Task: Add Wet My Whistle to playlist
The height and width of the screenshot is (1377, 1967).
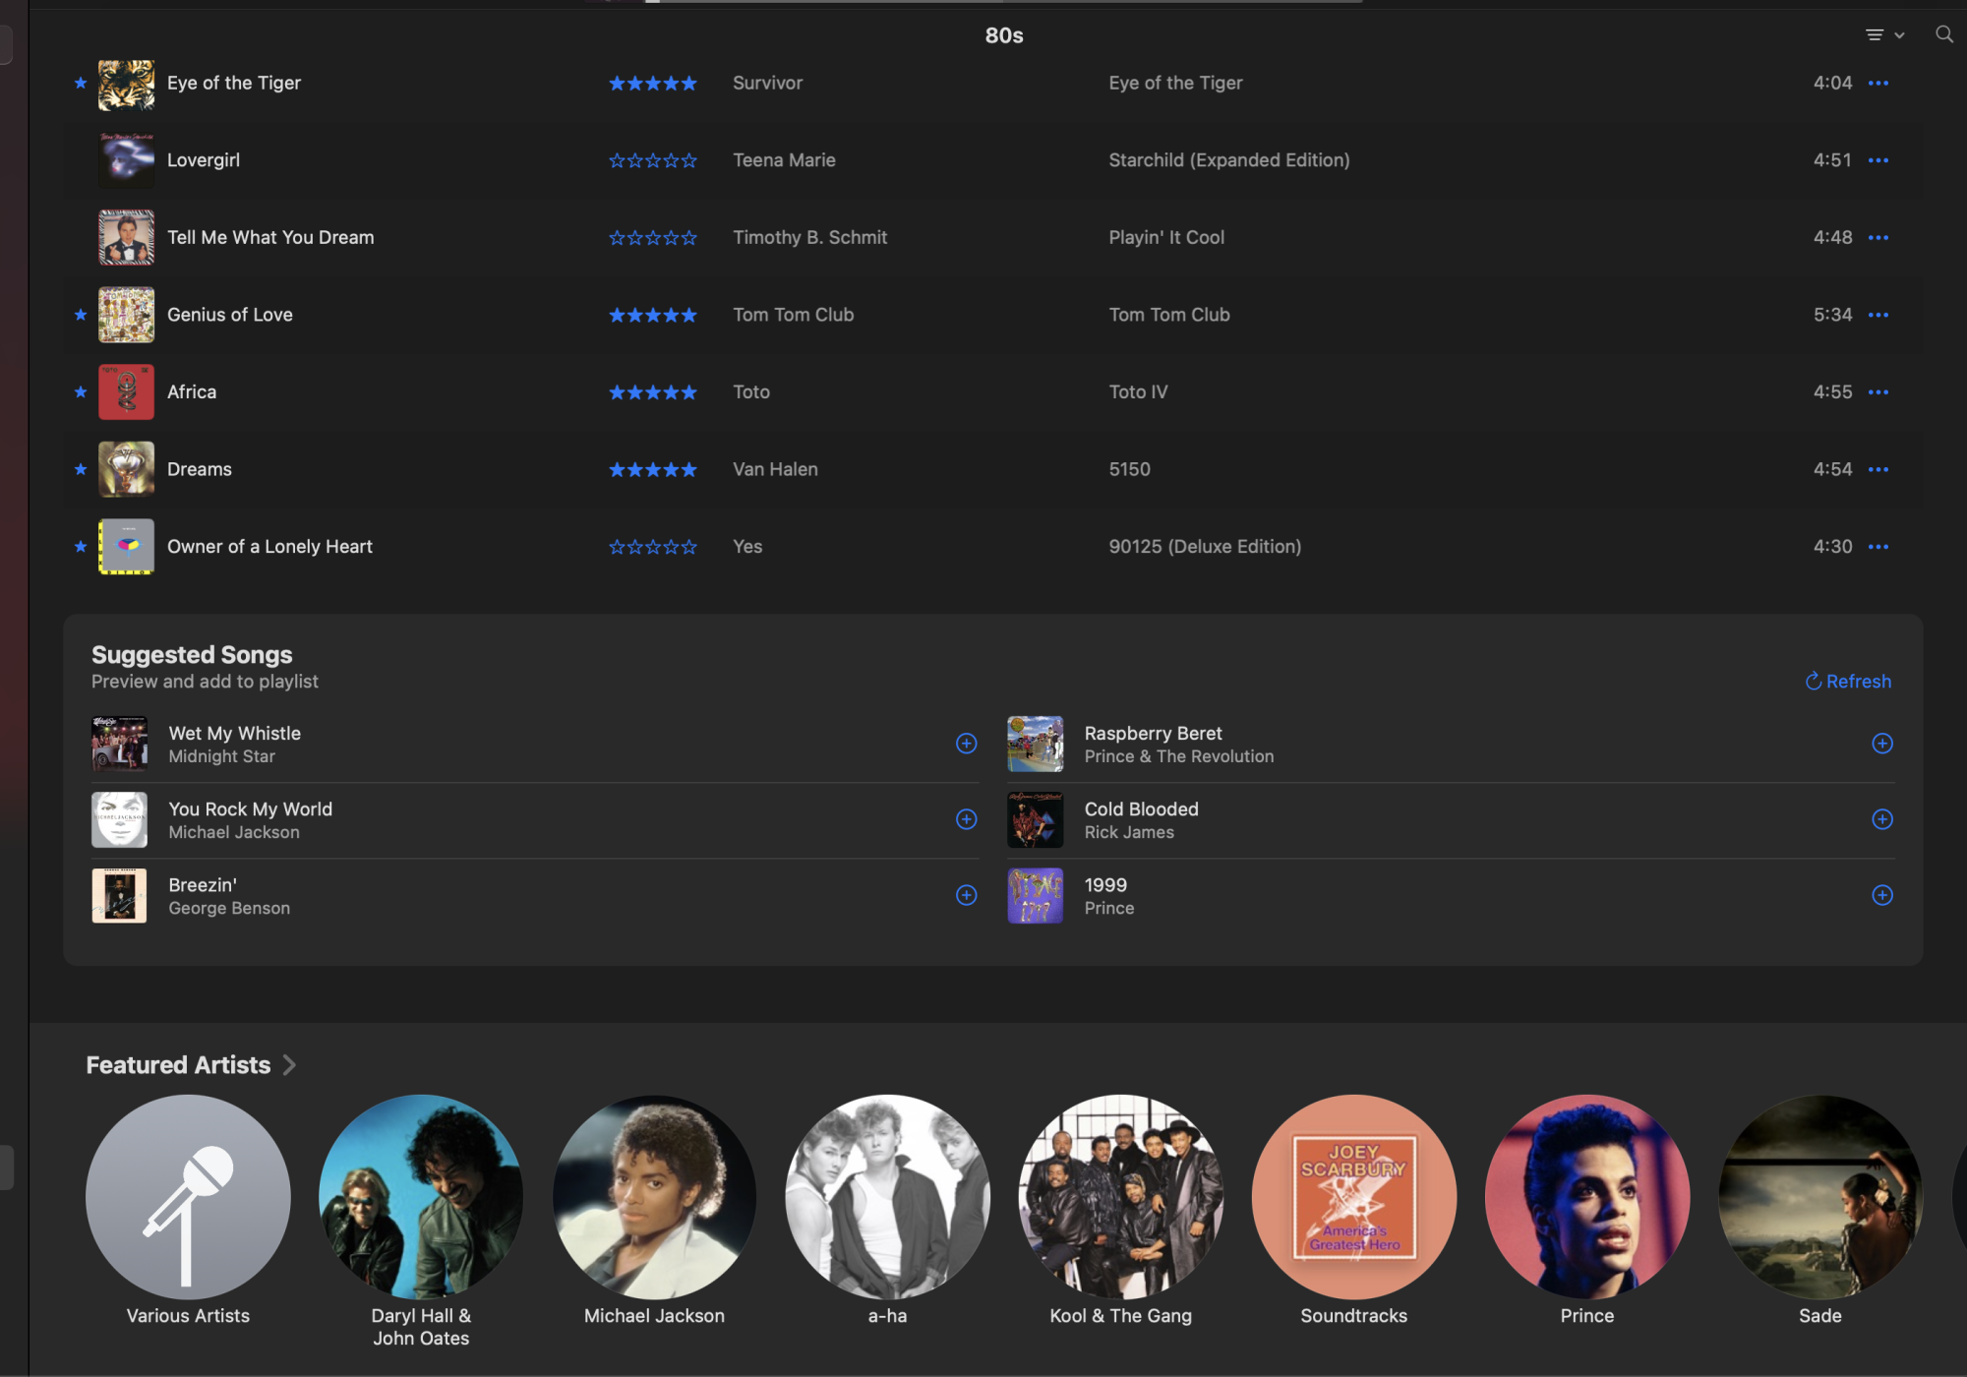Action: [x=966, y=744]
